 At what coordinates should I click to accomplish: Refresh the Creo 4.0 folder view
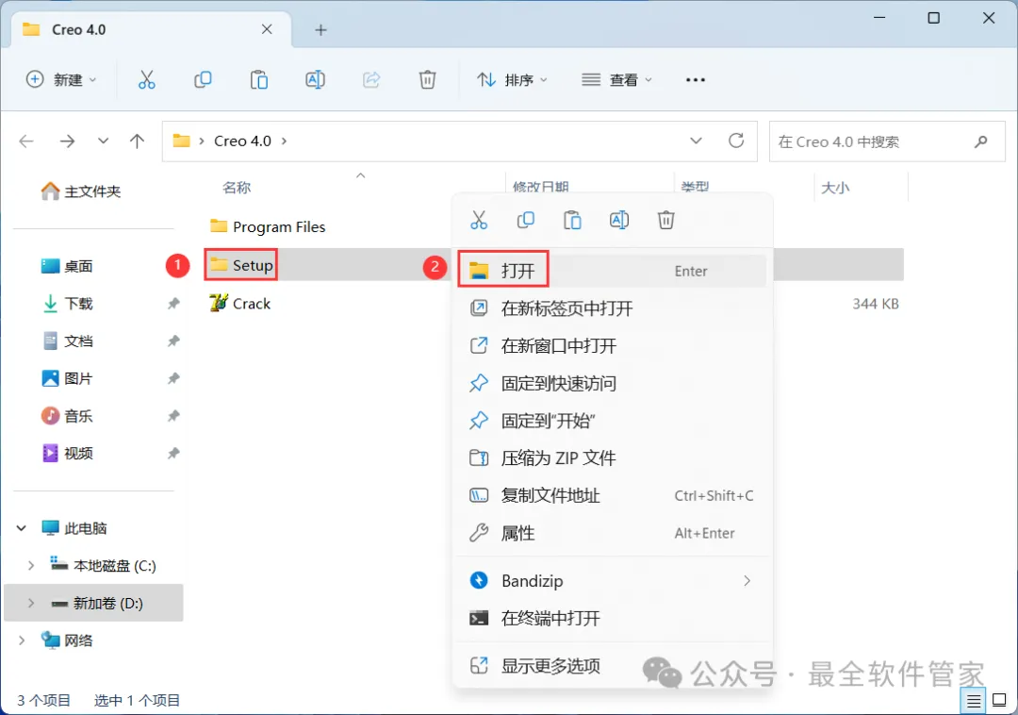pyautogui.click(x=735, y=141)
